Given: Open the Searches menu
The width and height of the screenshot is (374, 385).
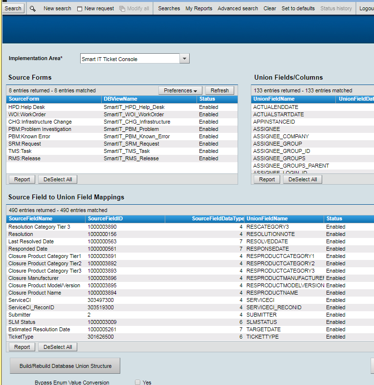Looking at the screenshot, I should coord(169,8).
